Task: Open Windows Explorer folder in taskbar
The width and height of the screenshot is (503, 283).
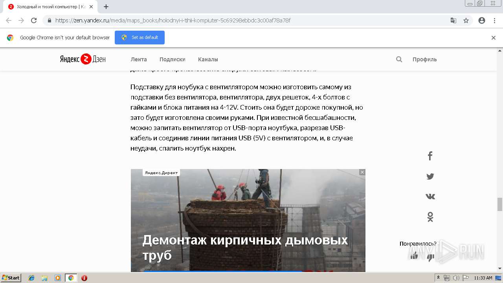Action: pyautogui.click(x=44, y=278)
